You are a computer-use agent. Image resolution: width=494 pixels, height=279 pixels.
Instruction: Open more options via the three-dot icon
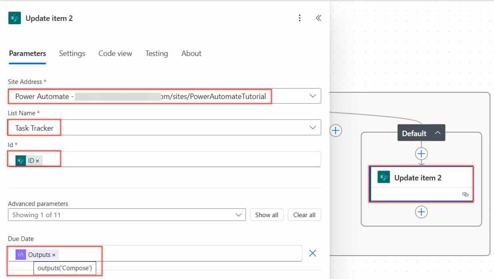pos(299,18)
